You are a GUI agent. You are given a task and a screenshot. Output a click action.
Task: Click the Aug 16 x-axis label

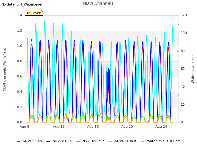click(x=93, y=126)
